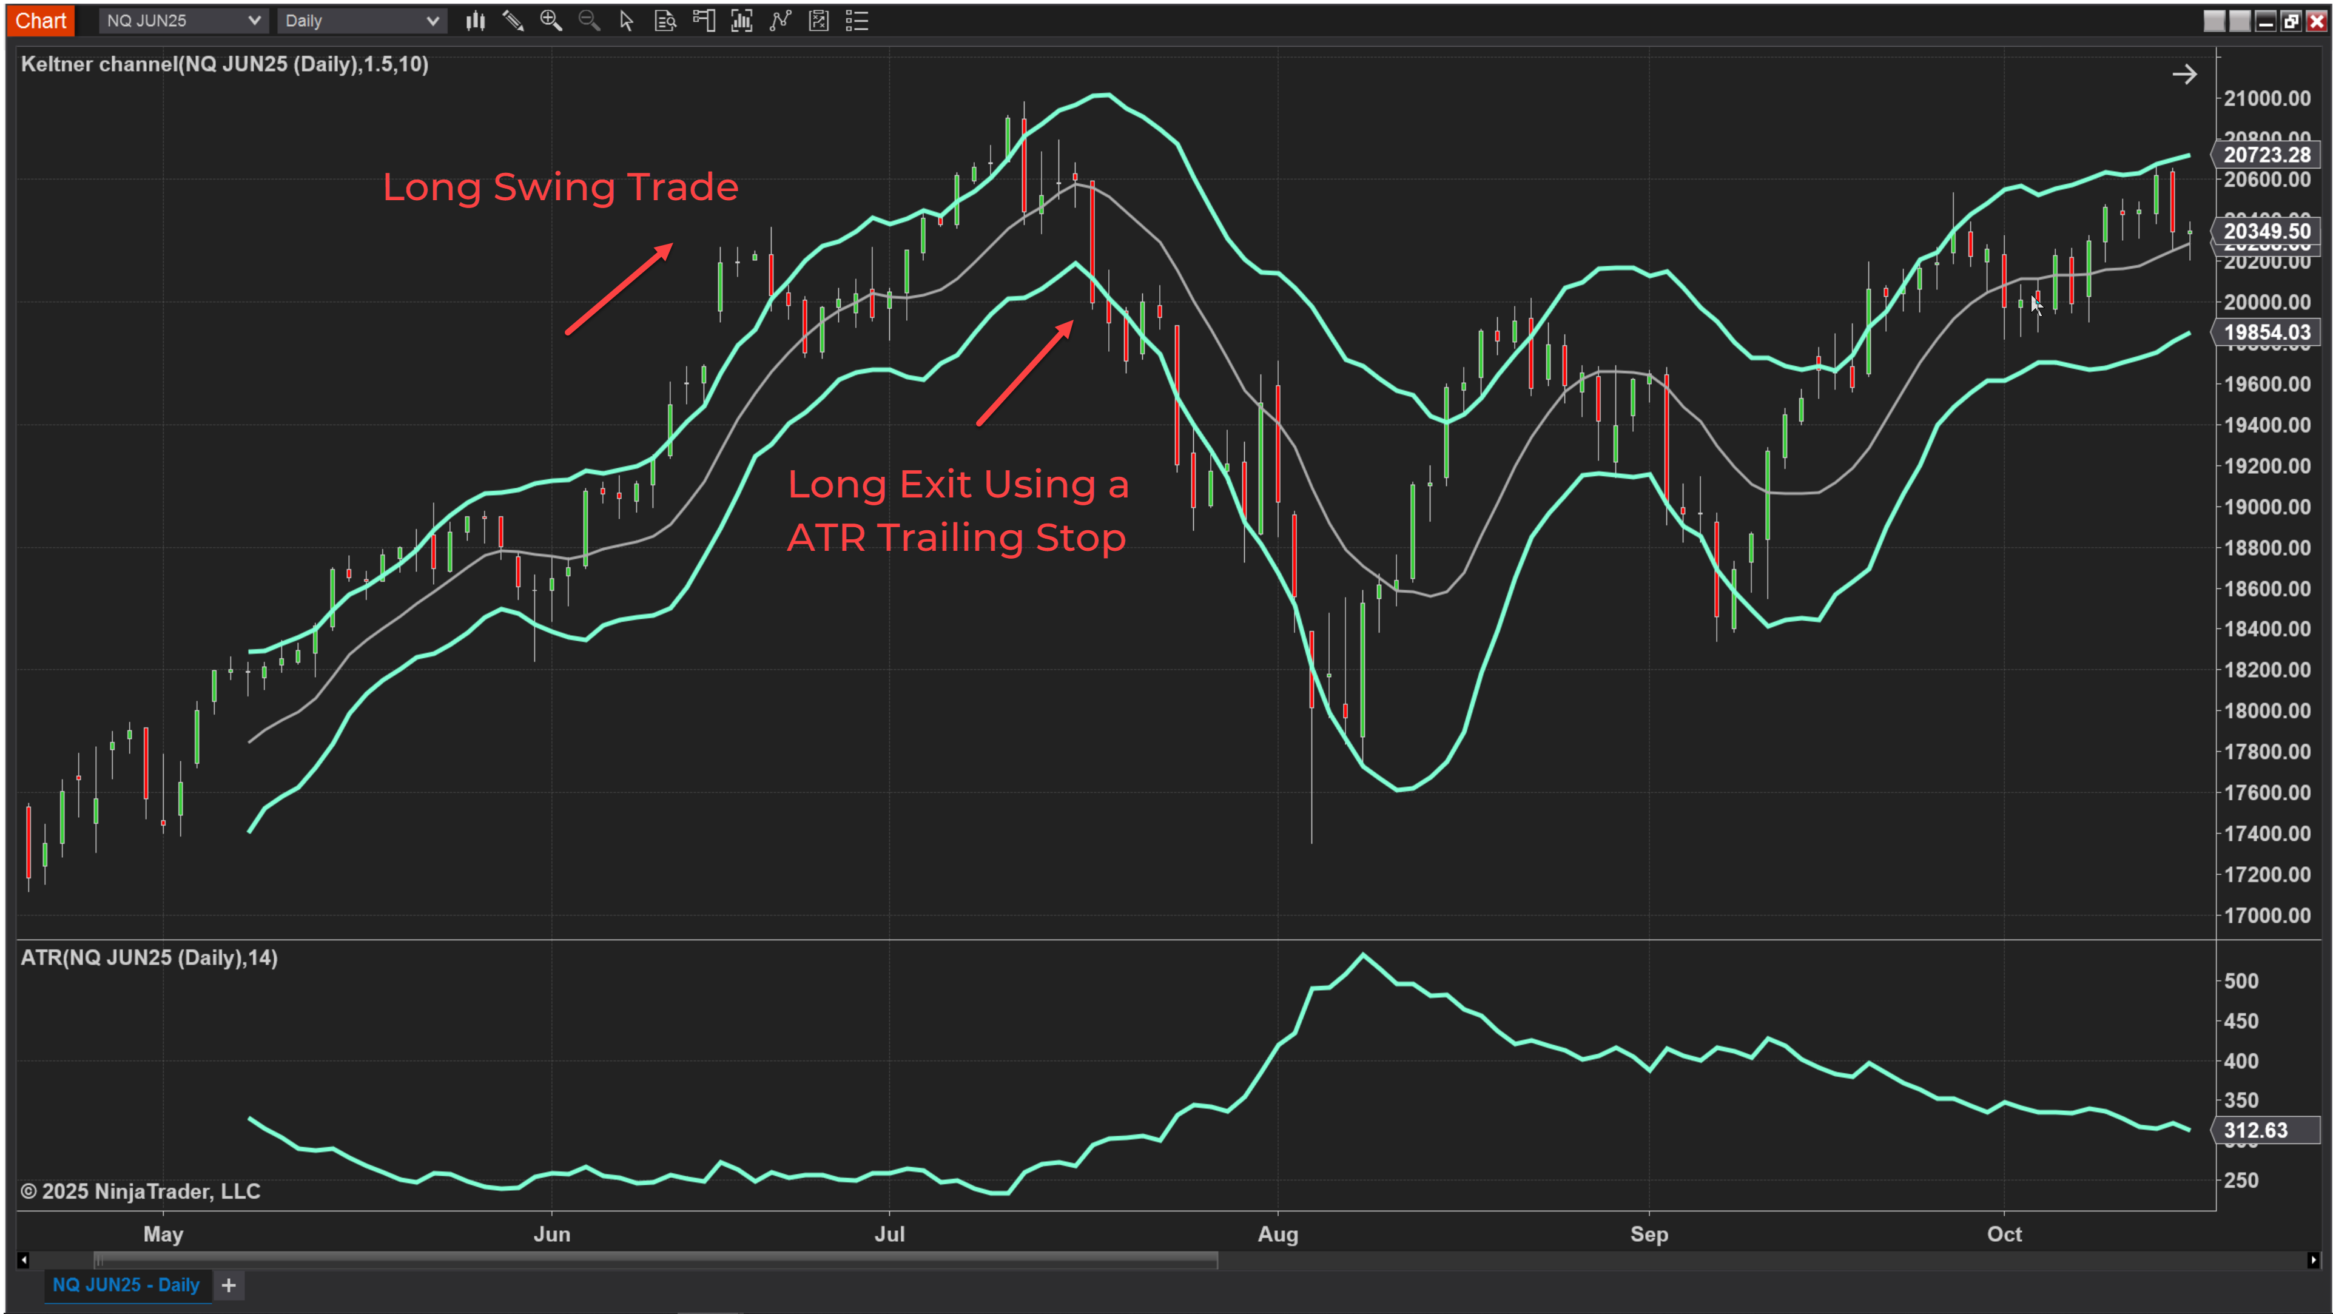Viewport: 2333px width, 1314px height.
Task: Click the ATR(NQ JUN25 (Daily),14) indicator label
Action: click(149, 958)
